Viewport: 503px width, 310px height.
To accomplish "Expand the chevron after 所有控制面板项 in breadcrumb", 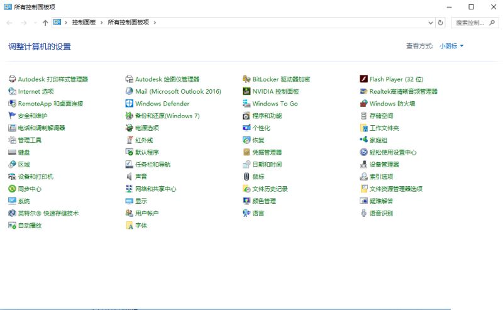I will [x=155, y=23].
